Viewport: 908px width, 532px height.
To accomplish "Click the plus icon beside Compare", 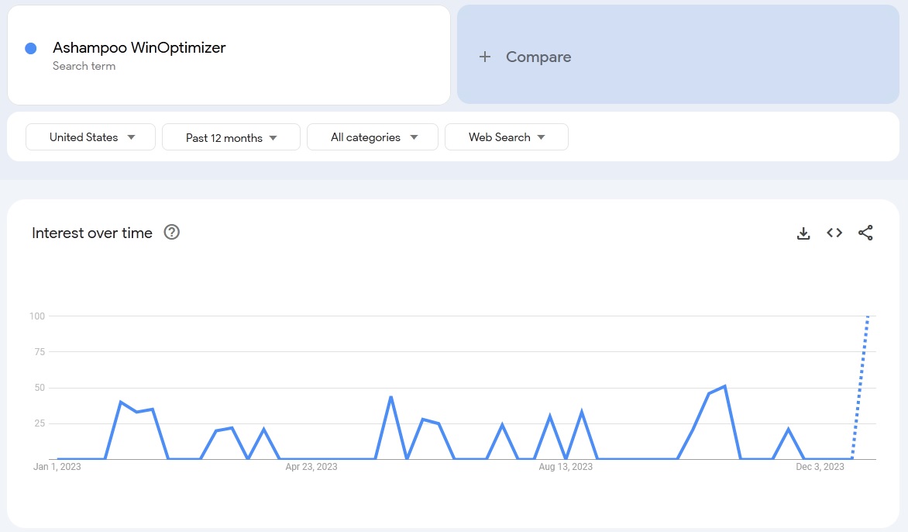I will coord(485,57).
